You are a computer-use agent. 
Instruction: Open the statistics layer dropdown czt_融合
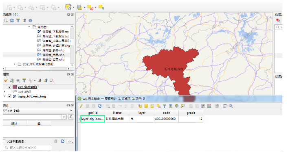(38, 111)
